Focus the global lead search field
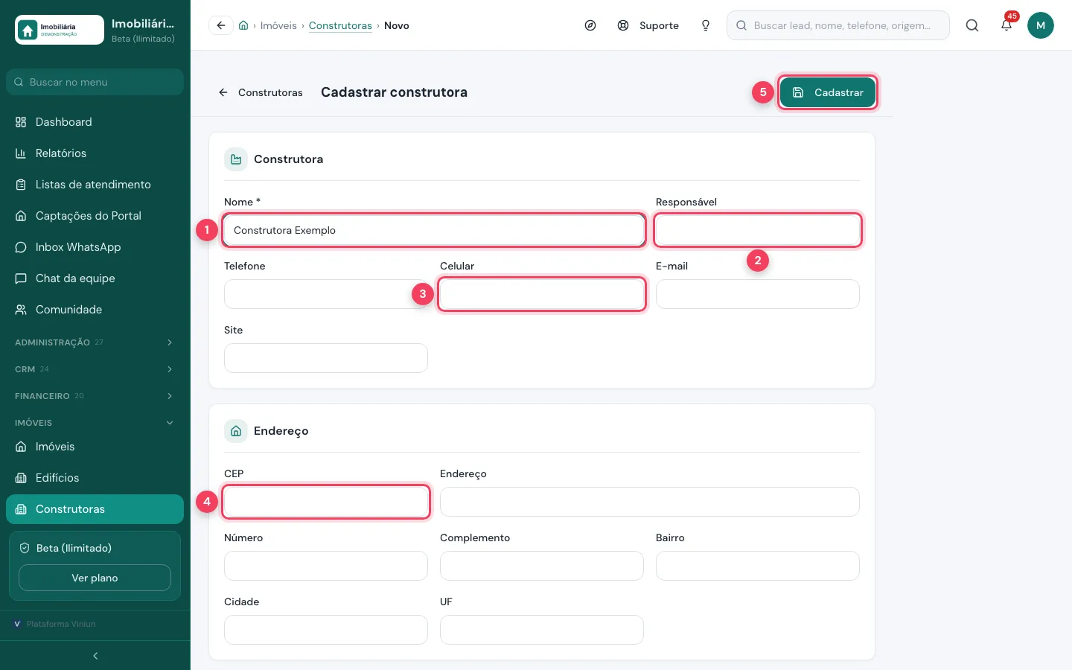1072x670 pixels. [x=838, y=25]
